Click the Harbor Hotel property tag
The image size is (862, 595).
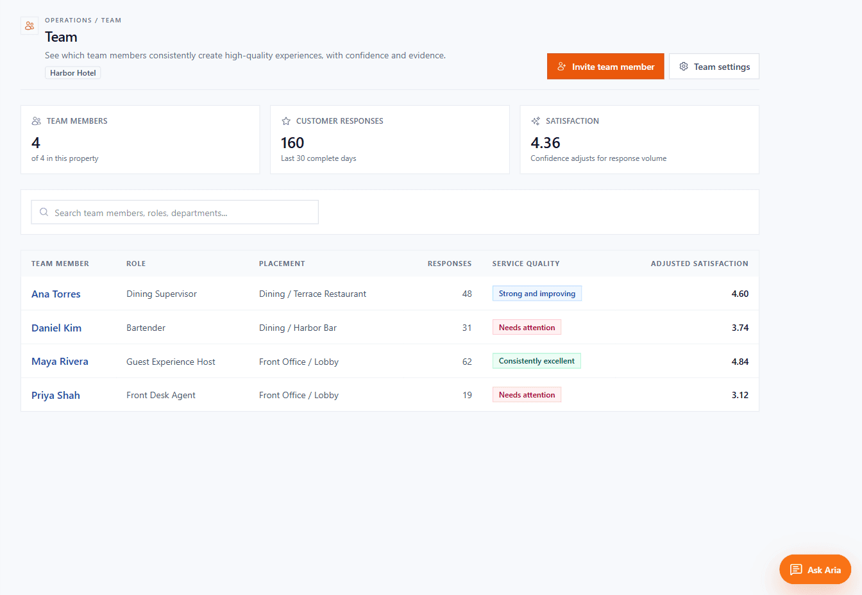72,73
